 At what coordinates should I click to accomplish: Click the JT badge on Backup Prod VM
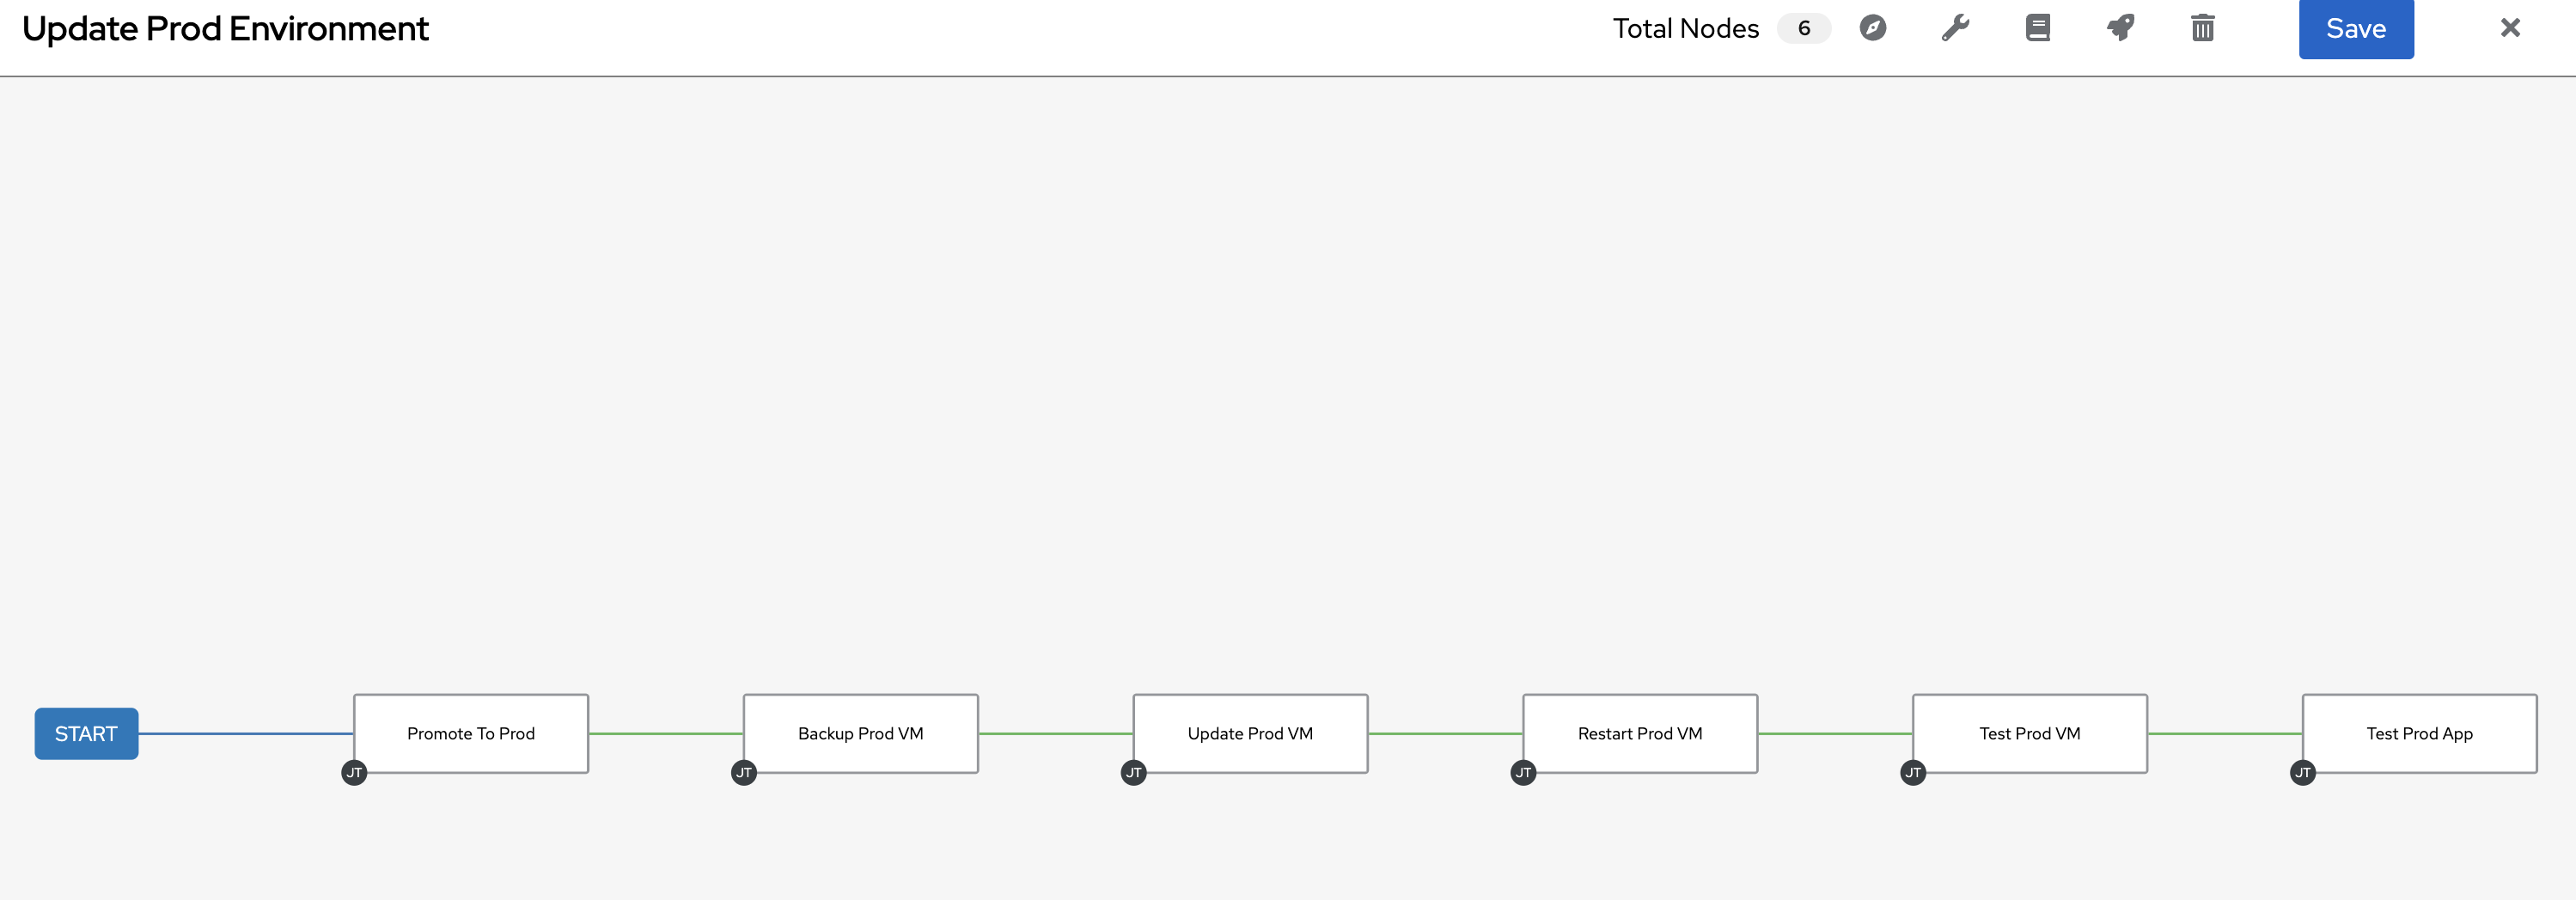744,772
